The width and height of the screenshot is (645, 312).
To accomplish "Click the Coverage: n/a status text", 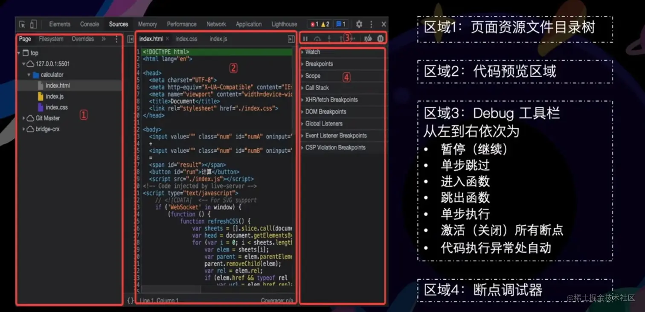I will point(277,301).
